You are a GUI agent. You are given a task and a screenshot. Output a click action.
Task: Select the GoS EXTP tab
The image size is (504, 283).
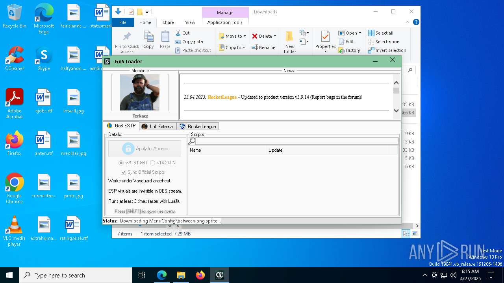121,126
